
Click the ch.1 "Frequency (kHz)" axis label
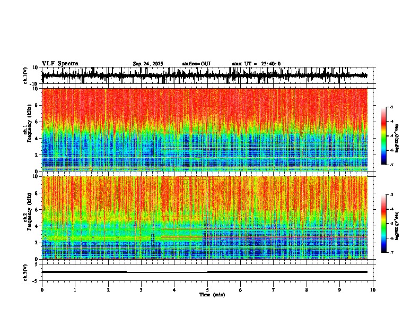pyautogui.click(x=30, y=124)
